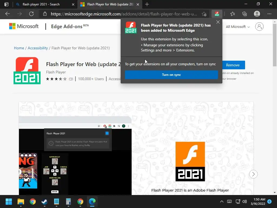Expand the All Microsoft dropdown
The image size is (277, 208).
(x=238, y=27)
